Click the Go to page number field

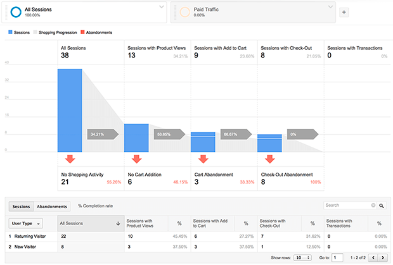tap(338, 258)
